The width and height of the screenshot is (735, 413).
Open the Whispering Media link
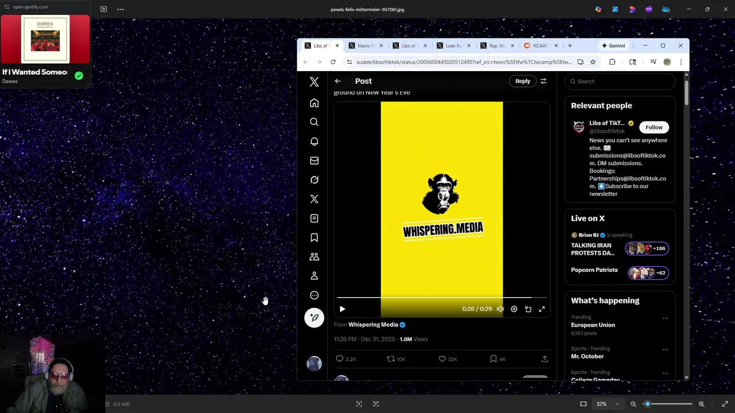tap(373, 325)
